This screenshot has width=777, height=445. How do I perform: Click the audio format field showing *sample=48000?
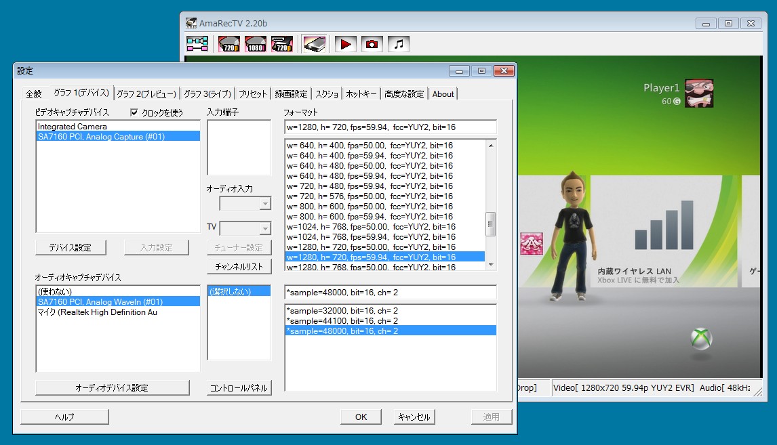[391, 293]
